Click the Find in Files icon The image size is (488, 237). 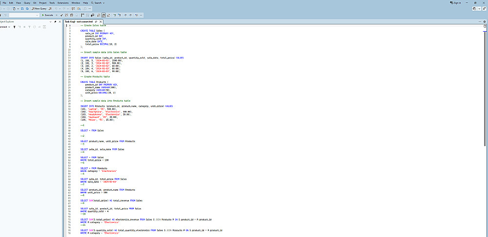79,9
